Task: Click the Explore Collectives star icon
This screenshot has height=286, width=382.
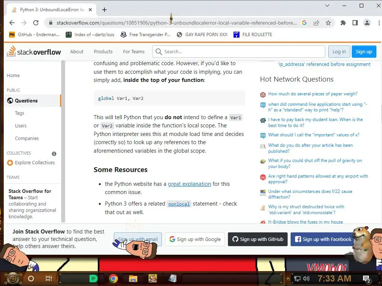Action: [10, 163]
